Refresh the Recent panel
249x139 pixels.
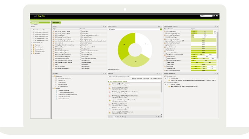coord(103,26)
